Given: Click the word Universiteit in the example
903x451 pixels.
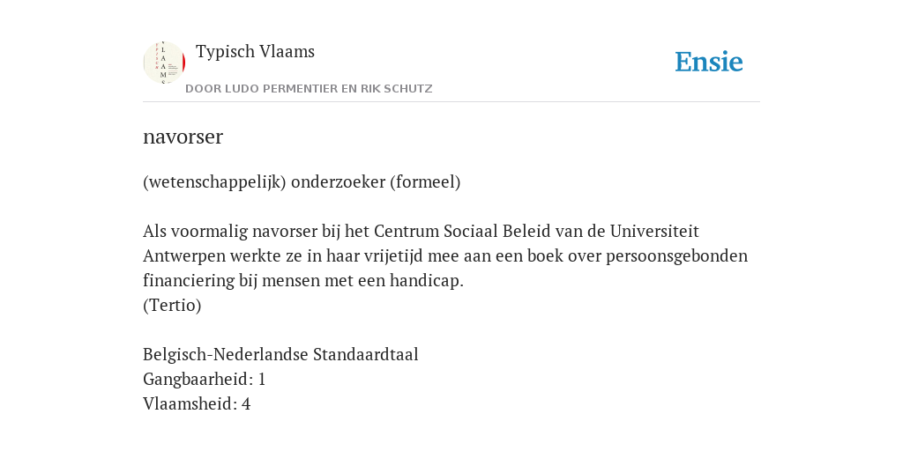Looking at the screenshot, I should point(654,232).
